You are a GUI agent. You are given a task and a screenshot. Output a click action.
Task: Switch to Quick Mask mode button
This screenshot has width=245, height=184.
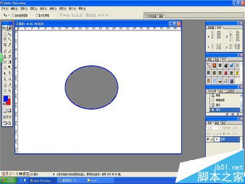[x=9, y=111]
